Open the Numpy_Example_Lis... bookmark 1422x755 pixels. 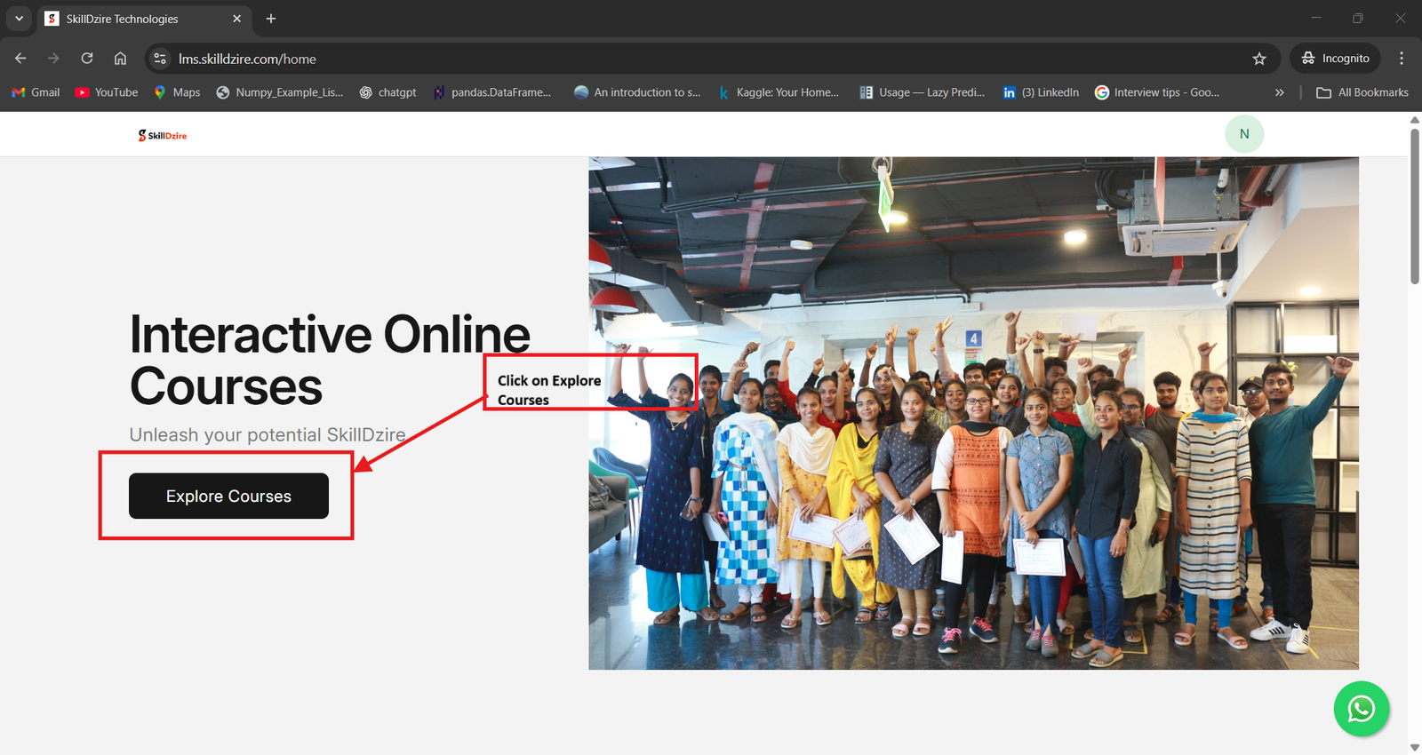click(279, 92)
